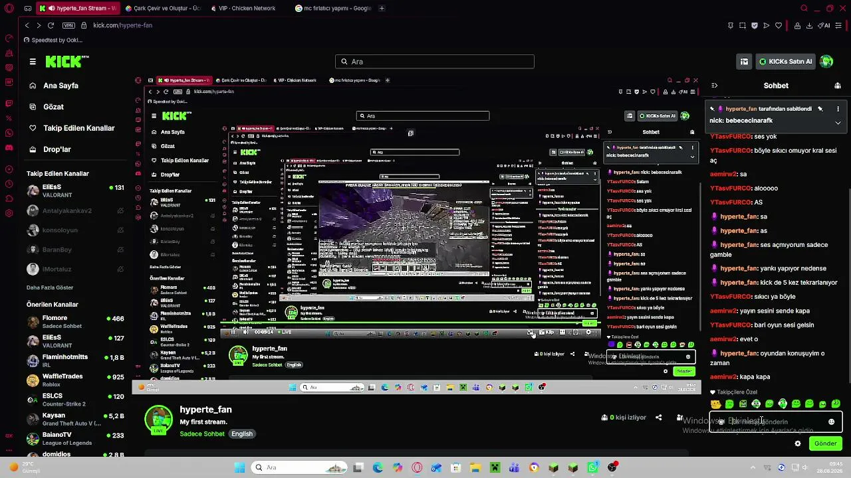Send the chat message with Gönder

(x=825, y=443)
